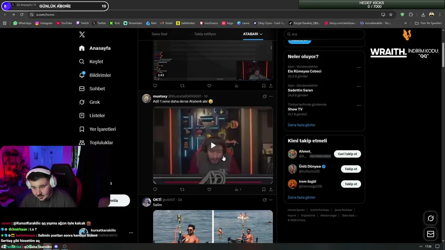
Task: Show more trends under Neler oluyor
Action: pos(302,125)
